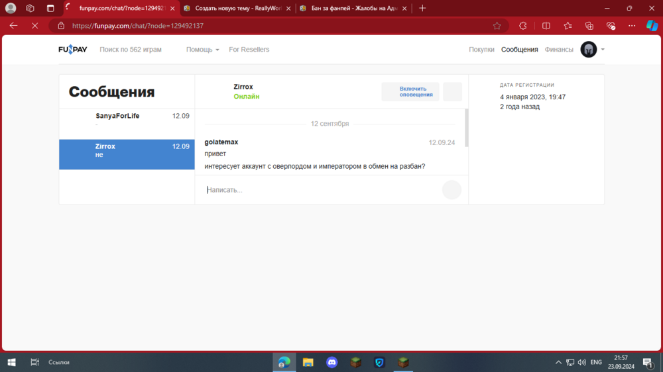Close the funpay.com chat tab

172,8
